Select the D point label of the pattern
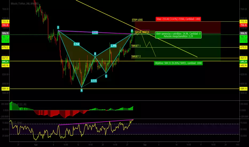 132,31
